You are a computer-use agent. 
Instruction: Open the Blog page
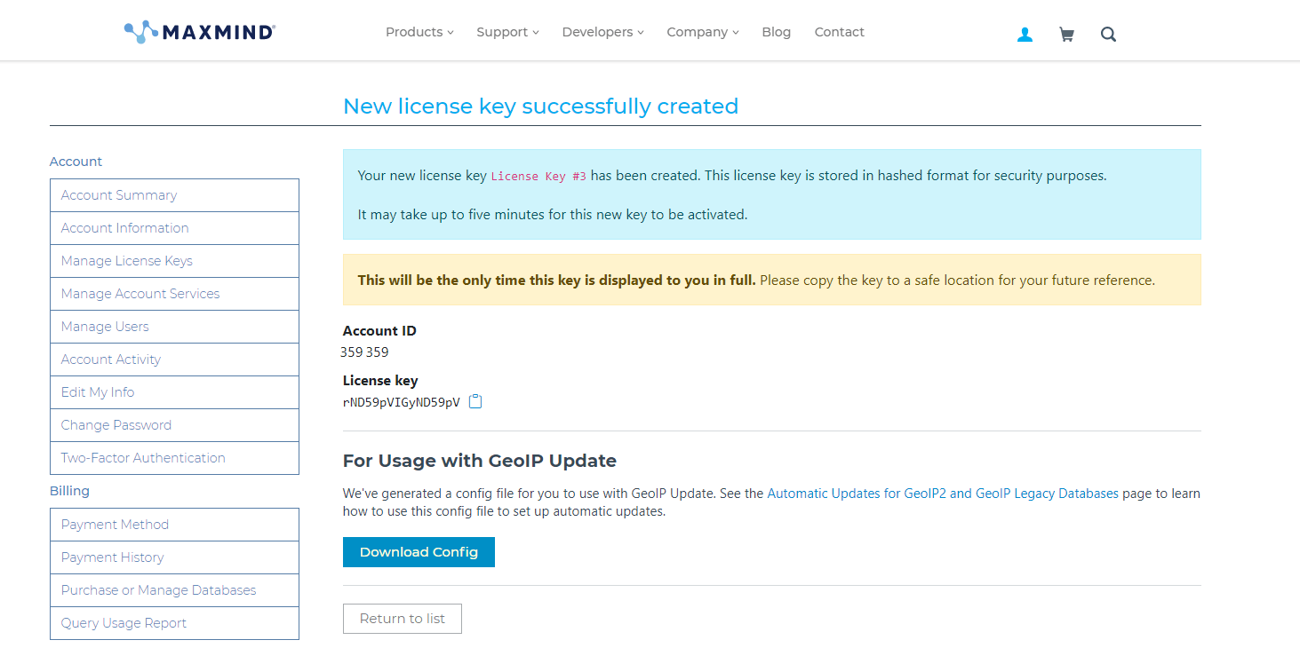[776, 32]
